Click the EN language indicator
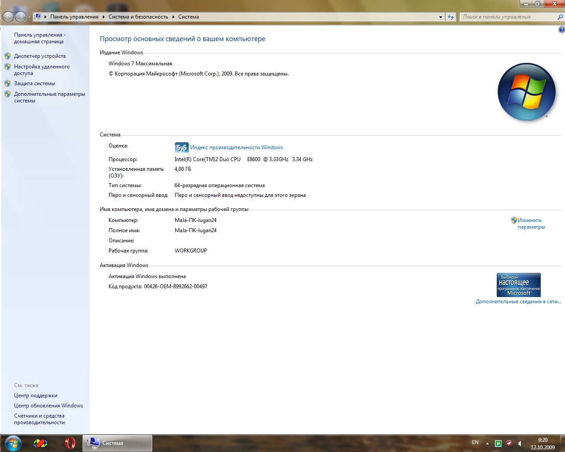Viewport: 565px width, 452px height. pyautogui.click(x=475, y=442)
